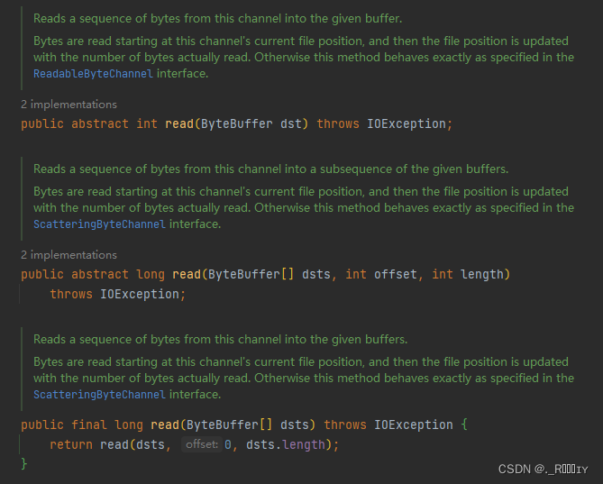Click the 'offset:' parameter name hint
The height and width of the screenshot is (484, 603).
pos(202,444)
